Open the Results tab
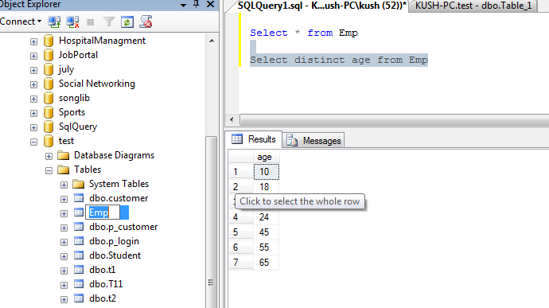This screenshot has width=549, height=308. [x=254, y=139]
